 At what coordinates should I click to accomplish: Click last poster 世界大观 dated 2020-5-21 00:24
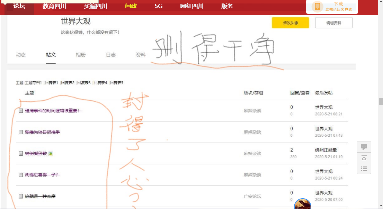point(324,171)
